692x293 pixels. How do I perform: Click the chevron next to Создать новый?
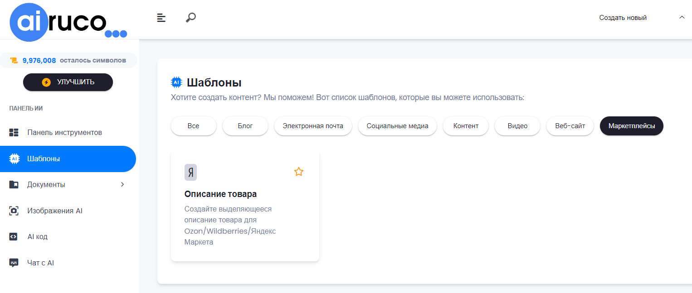[x=682, y=18]
